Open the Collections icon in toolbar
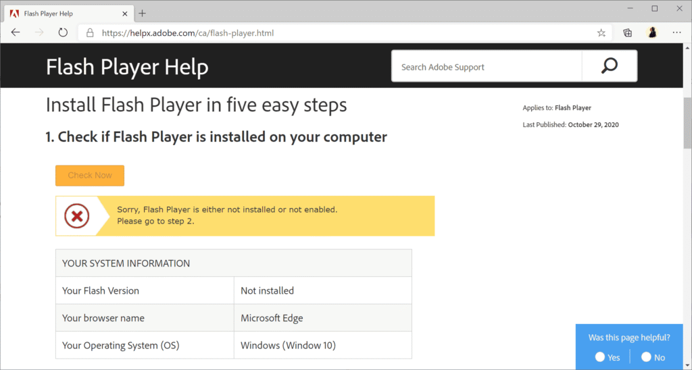The image size is (692, 370). [627, 32]
